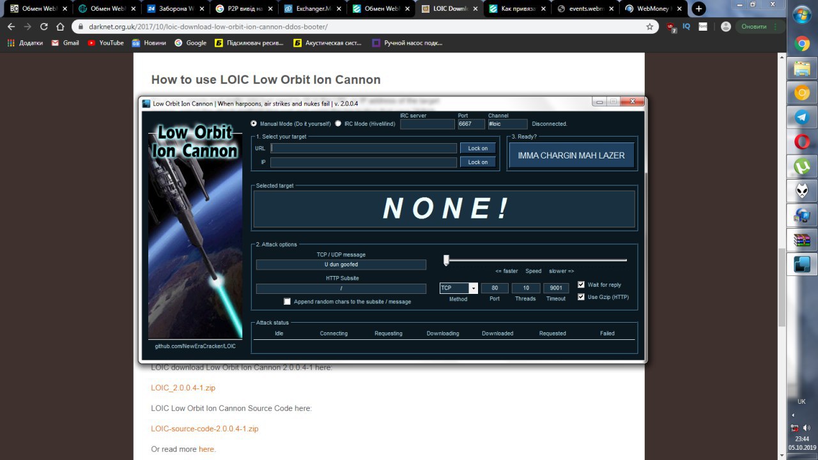Reload the current page
This screenshot has height=460, width=818.
coord(44,27)
